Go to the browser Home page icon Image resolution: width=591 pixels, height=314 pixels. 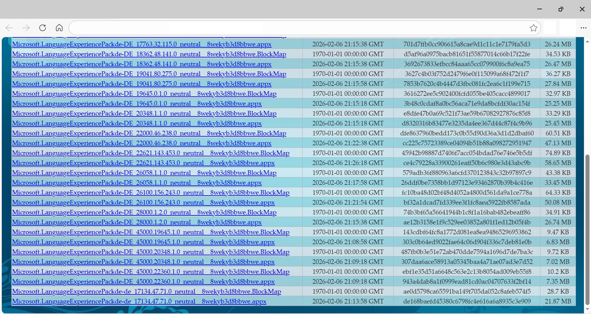tap(59, 28)
